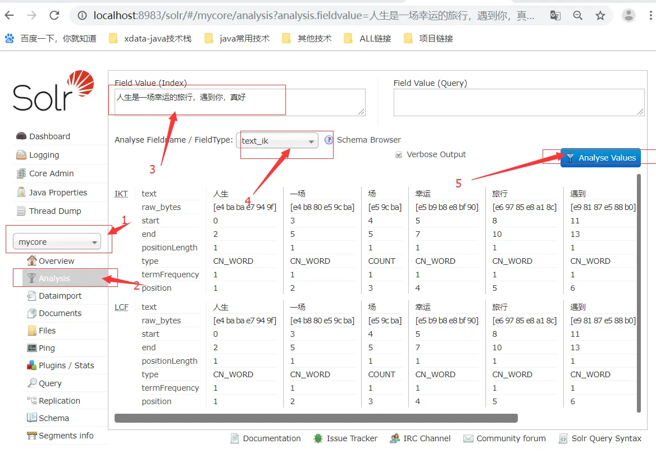Screen dimensions: 656x453
Task: Click the zoom magnifier icon in address bar
Action: pyautogui.click(x=578, y=16)
